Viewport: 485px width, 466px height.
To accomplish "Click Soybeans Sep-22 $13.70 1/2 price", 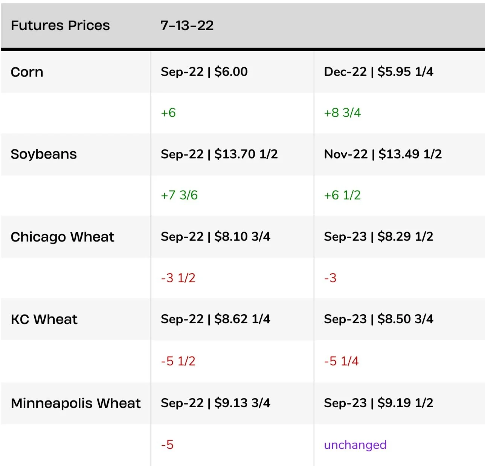I will (x=219, y=154).
